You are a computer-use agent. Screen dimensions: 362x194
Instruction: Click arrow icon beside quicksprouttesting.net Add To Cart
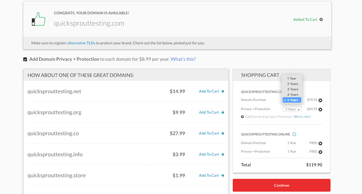(222, 91)
